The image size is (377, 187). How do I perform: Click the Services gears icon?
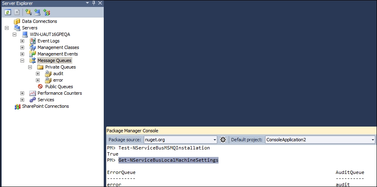point(32,100)
